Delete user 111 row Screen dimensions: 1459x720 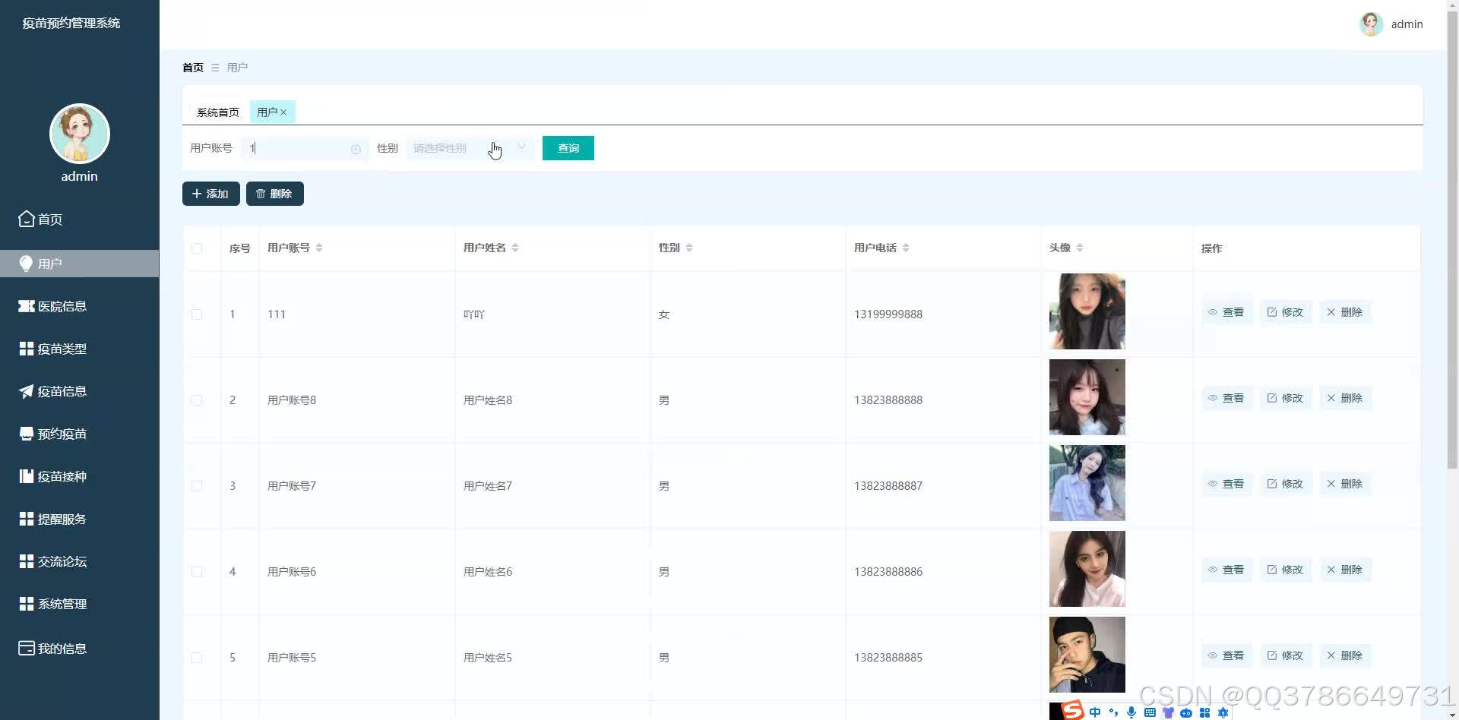[1345, 312]
